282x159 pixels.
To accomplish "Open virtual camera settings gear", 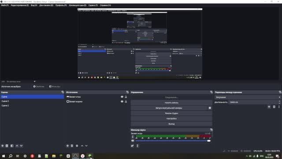I will point(210,108).
